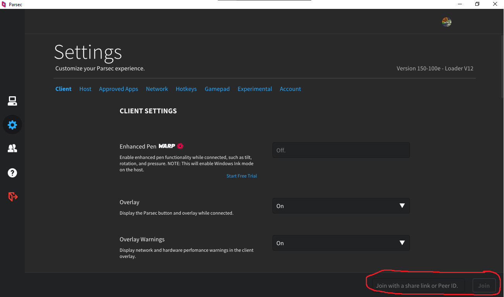Viewport: 504px width, 297px height.
Task: Open the Computers sidebar icon
Action: (12, 101)
